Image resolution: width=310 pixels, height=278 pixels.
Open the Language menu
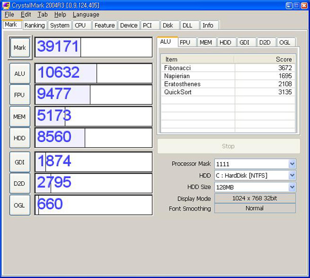pyautogui.click(x=86, y=14)
